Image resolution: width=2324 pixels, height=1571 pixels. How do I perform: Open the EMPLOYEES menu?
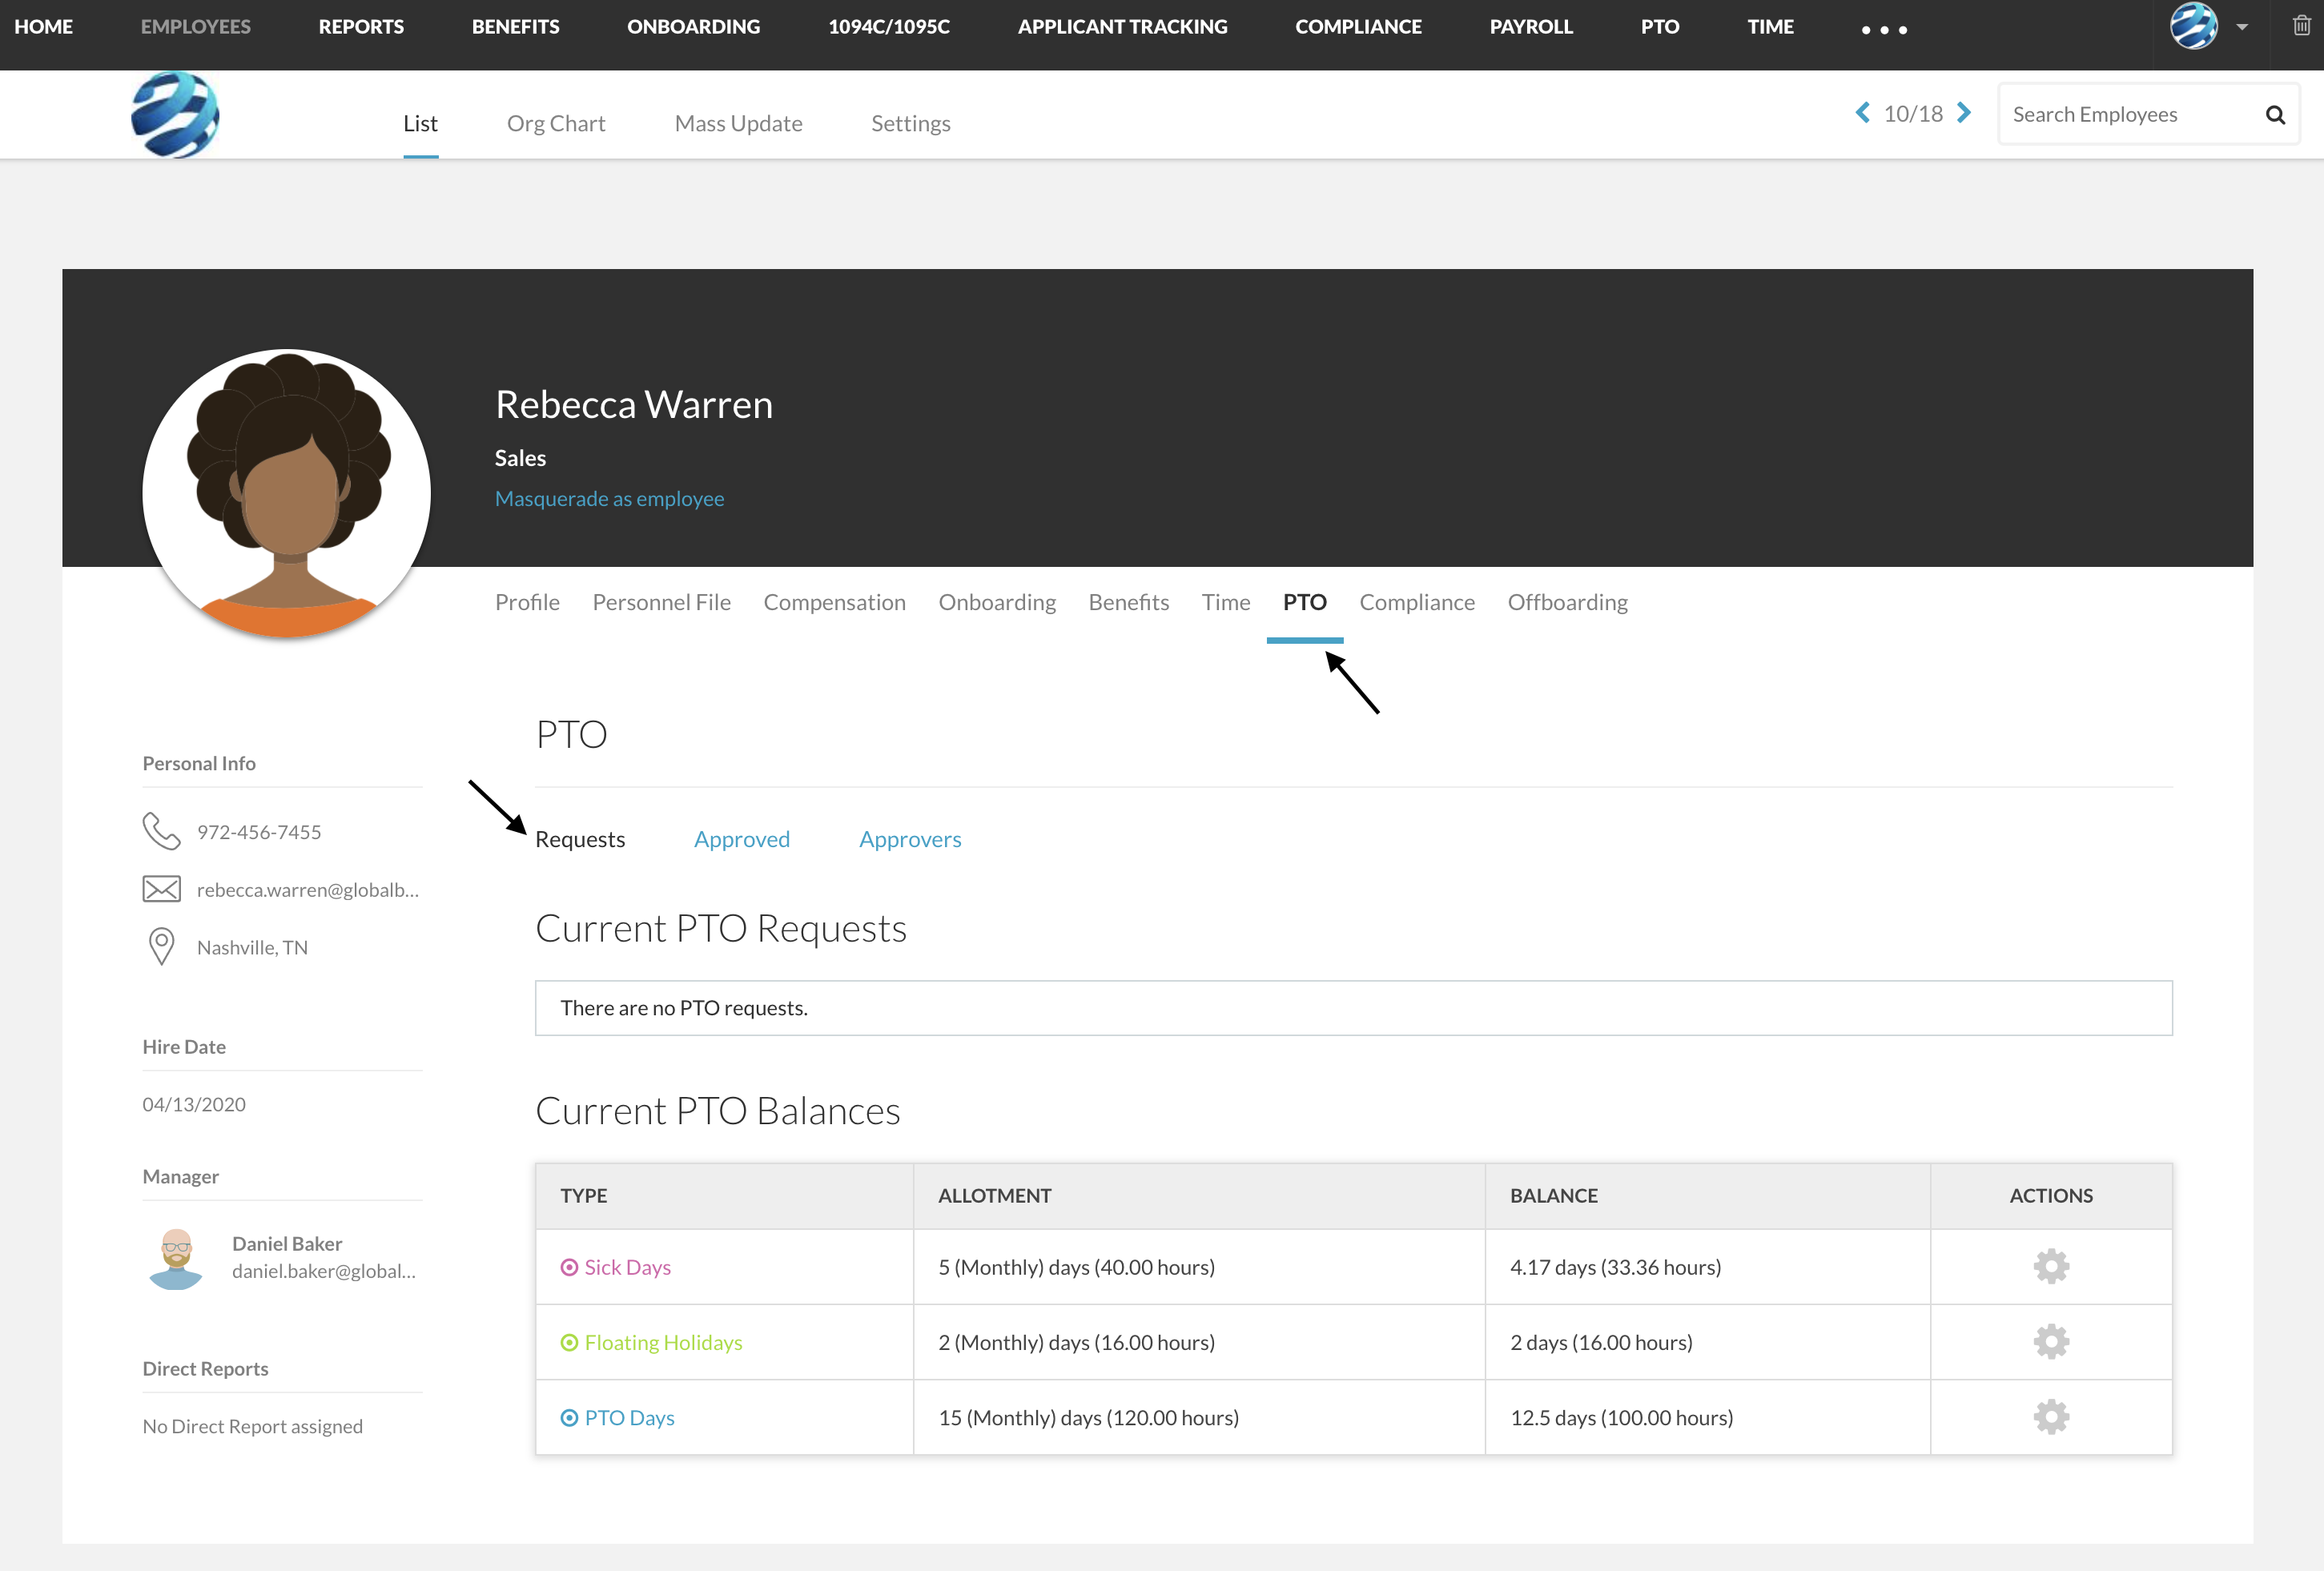coord(196,27)
